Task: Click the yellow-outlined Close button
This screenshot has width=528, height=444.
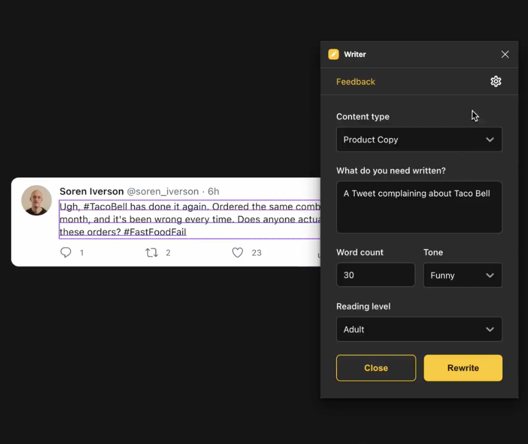Action: point(376,368)
